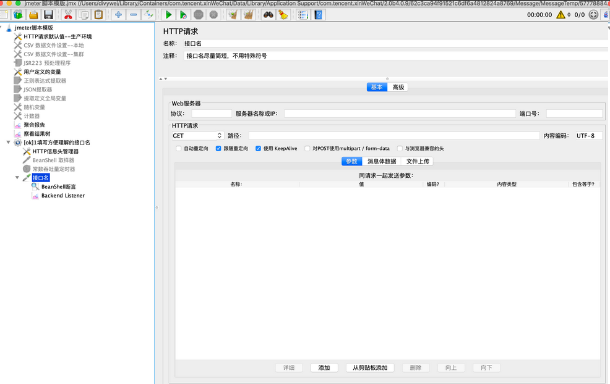Screen dimensions: 610x384
Task: Switch to the 基本 tab
Action: (x=377, y=87)
